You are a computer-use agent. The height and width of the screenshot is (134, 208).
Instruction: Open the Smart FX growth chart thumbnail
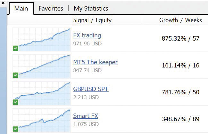[42, 120]
